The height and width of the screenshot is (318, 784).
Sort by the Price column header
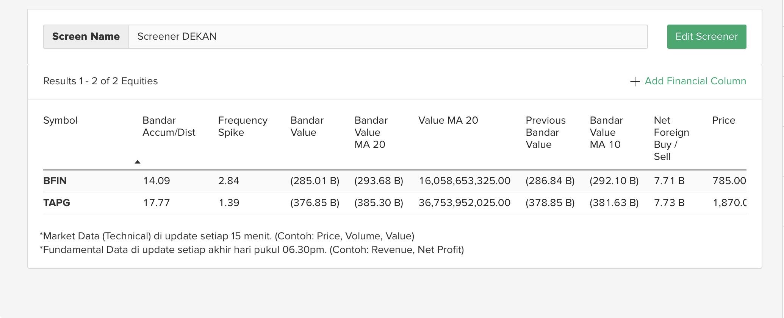coord(723,120)
